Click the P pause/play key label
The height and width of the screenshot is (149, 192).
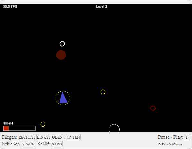click(187, 137)
